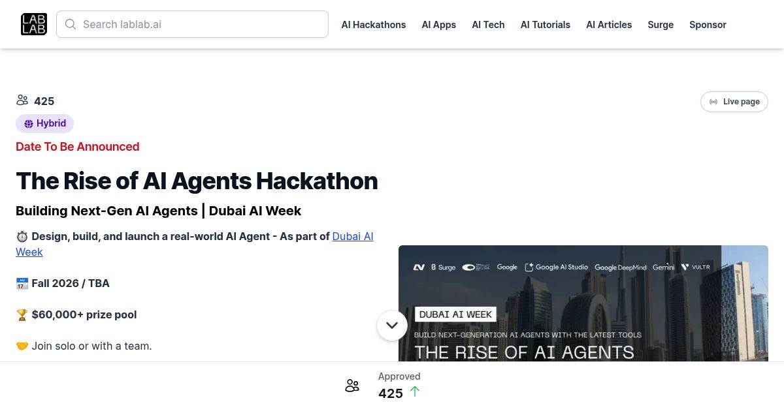
Task: Select Surge in the top navigation
Action: [661, 25]
